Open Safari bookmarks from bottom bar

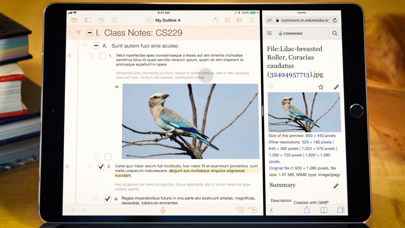(324, 210)
